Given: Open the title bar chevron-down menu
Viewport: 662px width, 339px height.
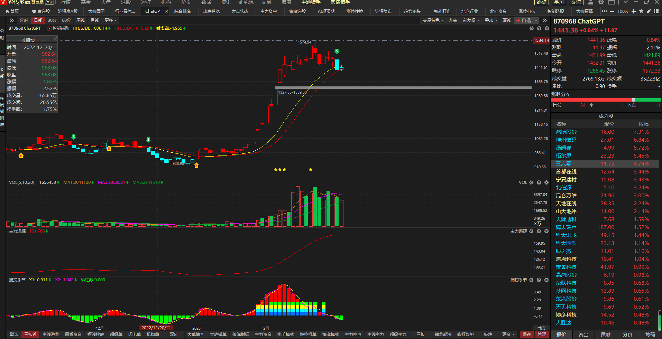Looking at the screenshot, I should coord(625,2).
